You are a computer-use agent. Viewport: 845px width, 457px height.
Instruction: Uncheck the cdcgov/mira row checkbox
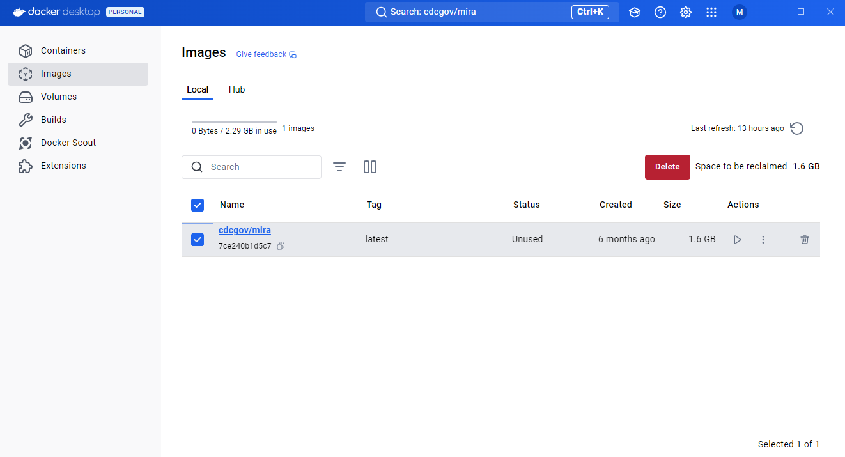coord(198,240)
